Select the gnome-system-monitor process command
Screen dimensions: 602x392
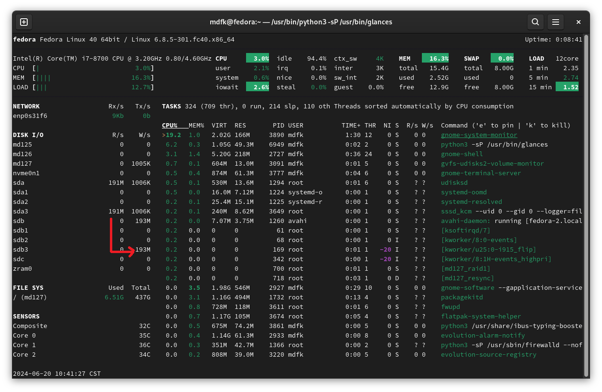pyautogui.click(x=479, y=135)
